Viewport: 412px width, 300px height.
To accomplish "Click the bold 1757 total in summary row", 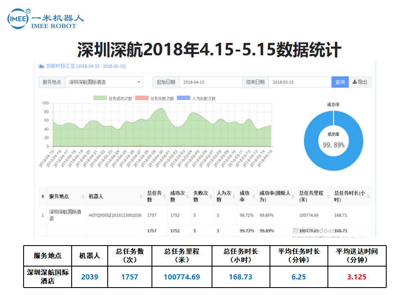I will pyautogui.click(x=151, y=231).
